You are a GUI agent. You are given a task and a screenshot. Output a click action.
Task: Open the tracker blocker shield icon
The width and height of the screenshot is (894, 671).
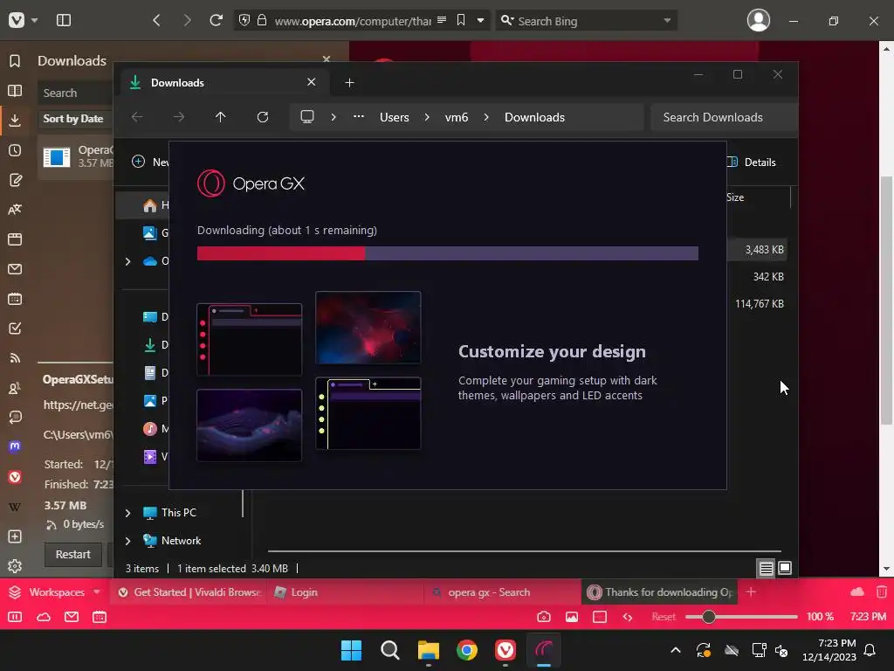[244, 21]
